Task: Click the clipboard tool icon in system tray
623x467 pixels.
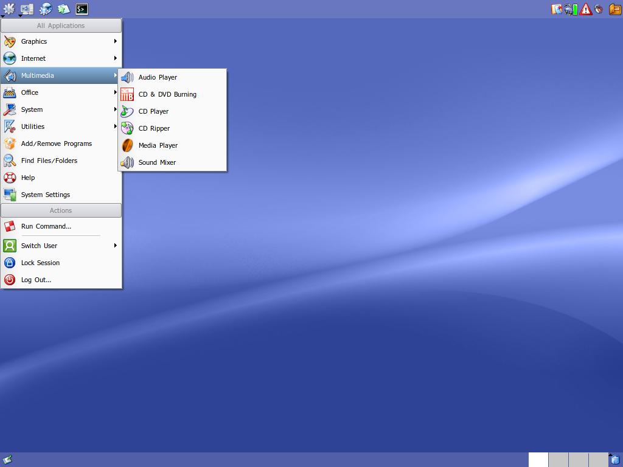Action: [x=556, y=9]
